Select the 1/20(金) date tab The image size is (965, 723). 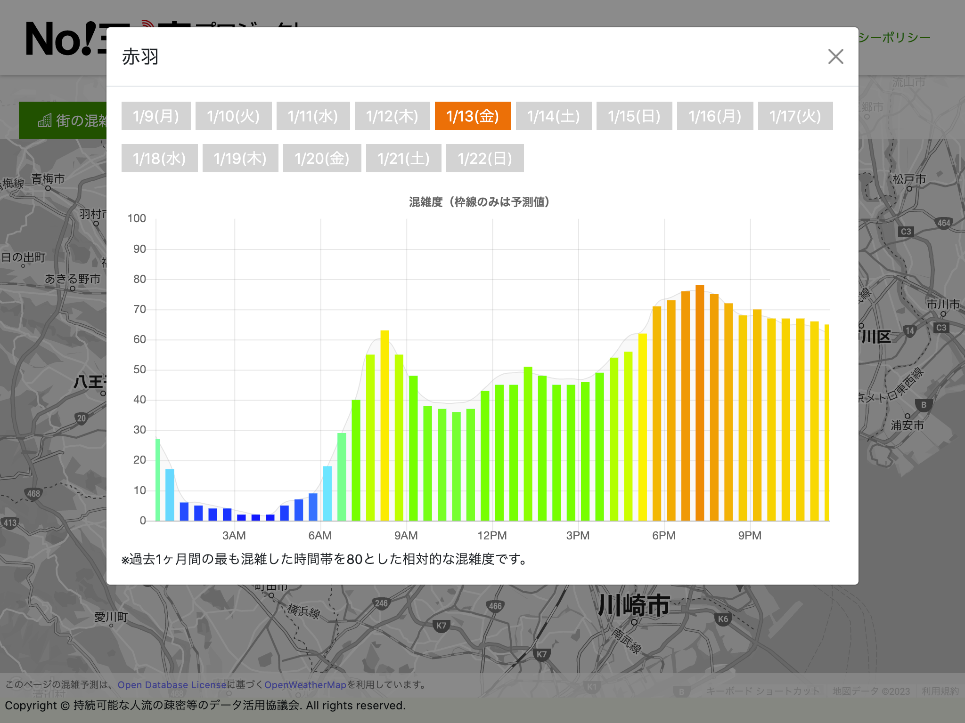322,158
